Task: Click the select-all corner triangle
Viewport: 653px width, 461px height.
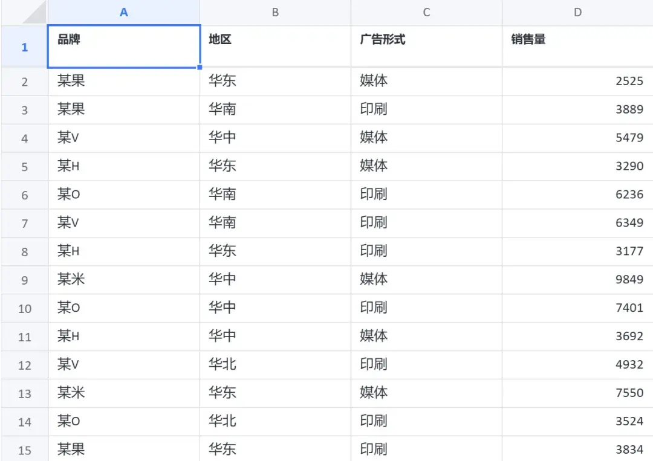Action: (x=34, y=13)
